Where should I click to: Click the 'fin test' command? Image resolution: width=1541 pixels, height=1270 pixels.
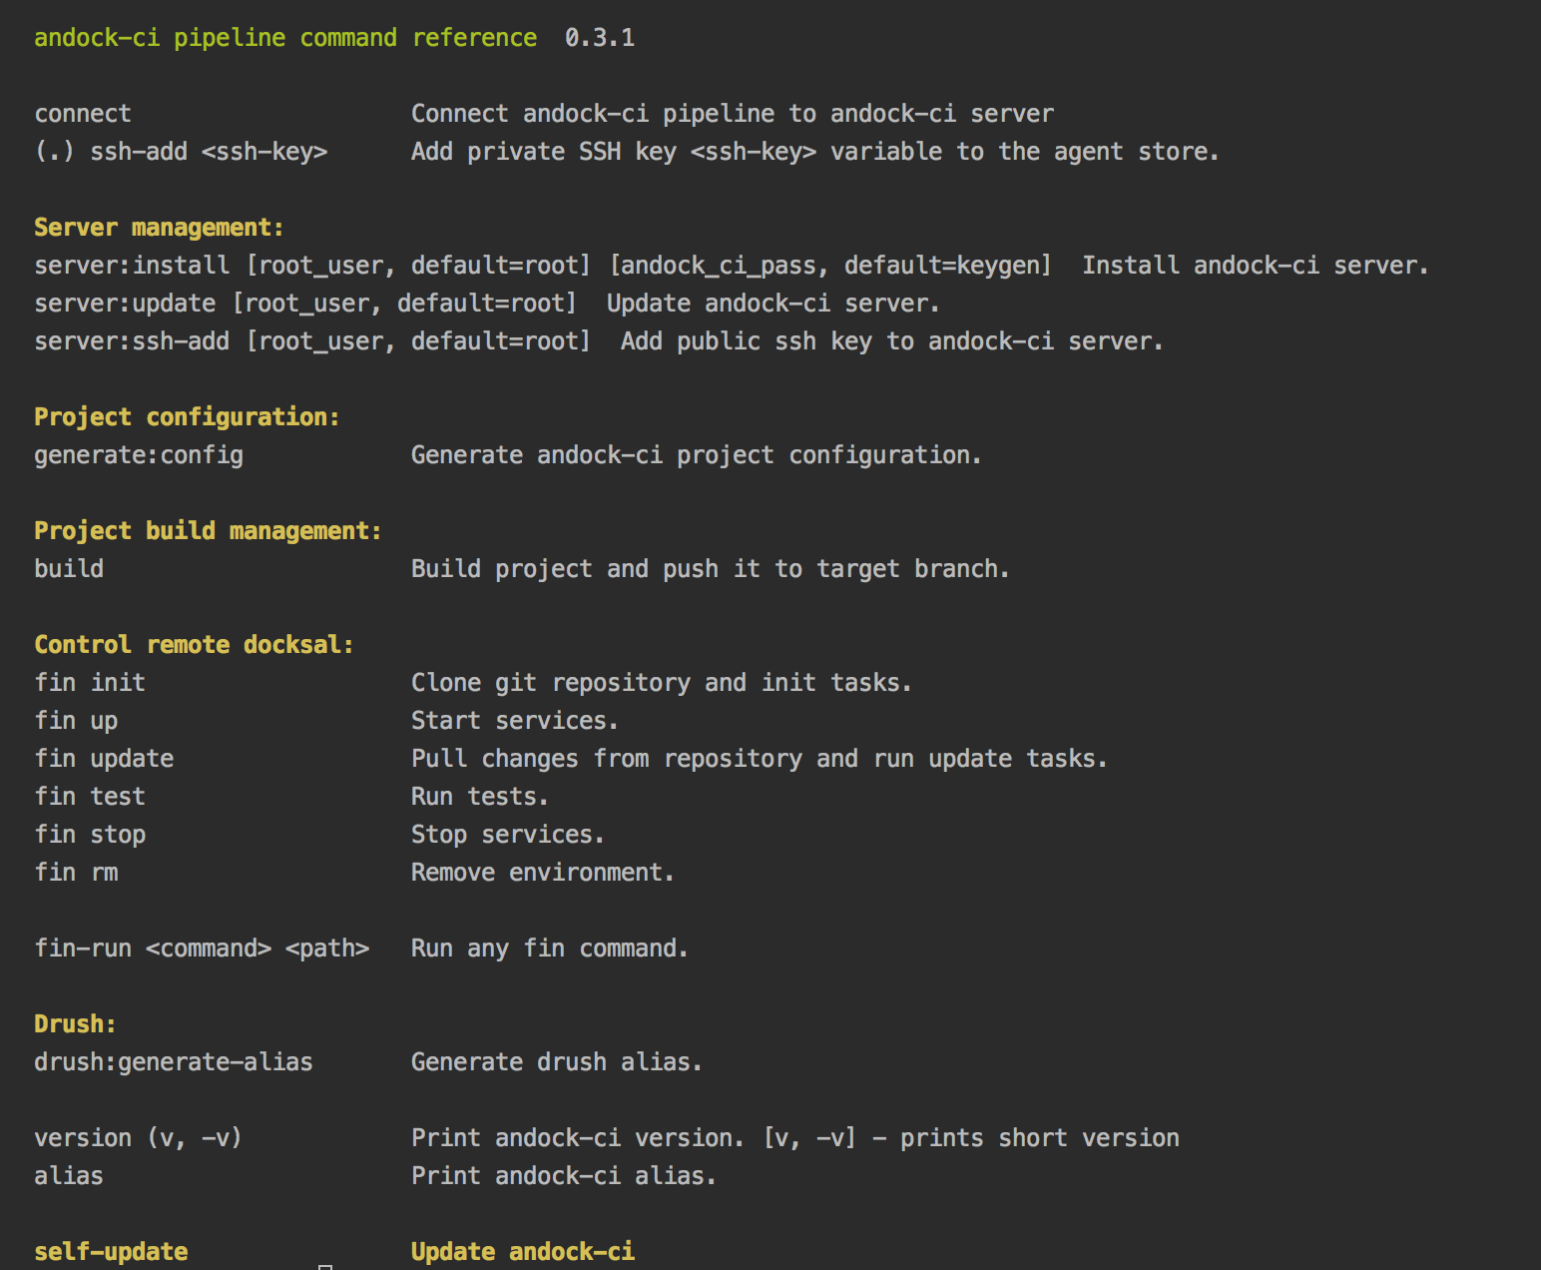90,797
